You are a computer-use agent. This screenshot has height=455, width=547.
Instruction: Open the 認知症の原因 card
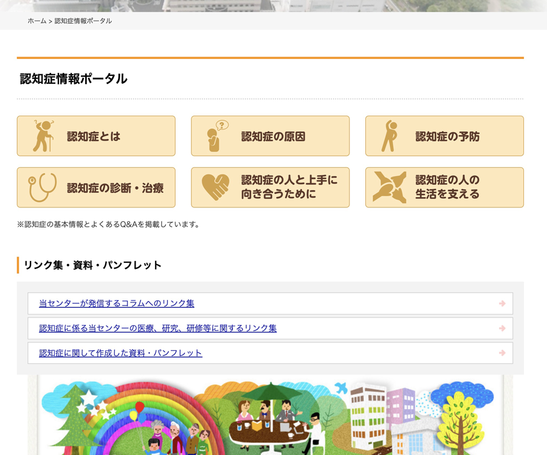270,136
